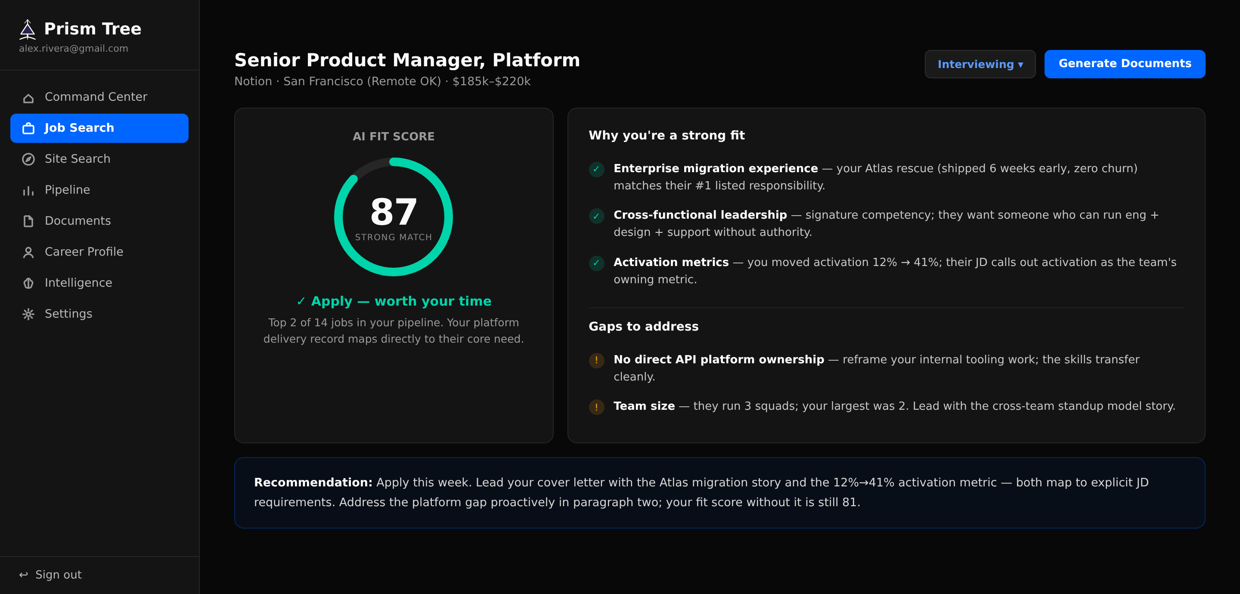Click the 87 fit score ring
The image size is (1240, 594).
393,217
